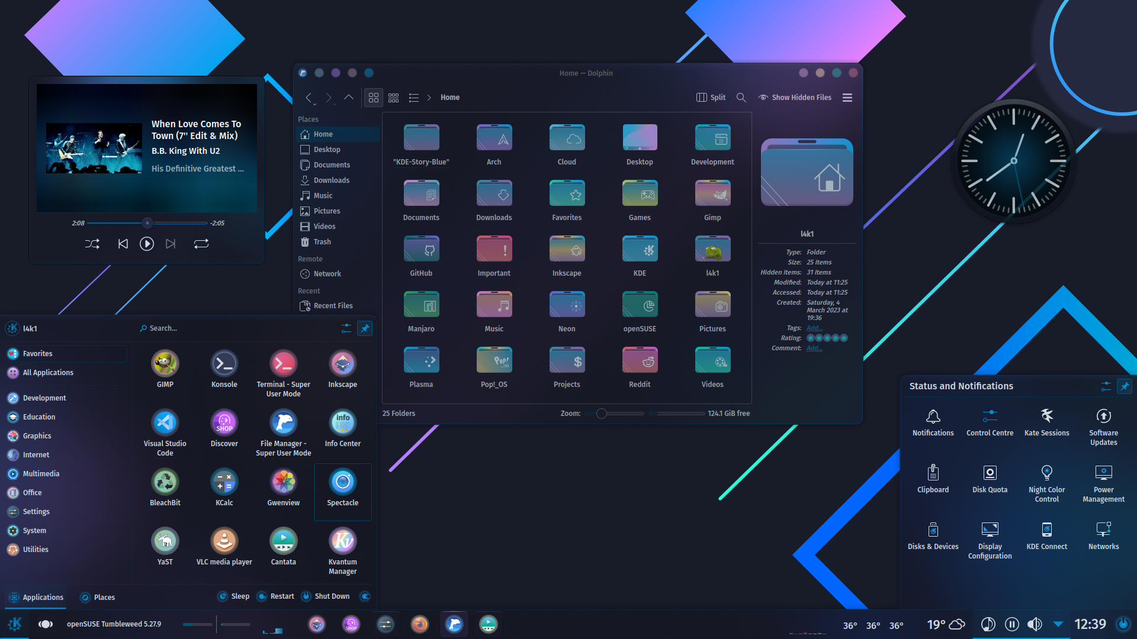Click Dolphin zoom slider
1137x639 pixels.
click(x=614, y=414)
